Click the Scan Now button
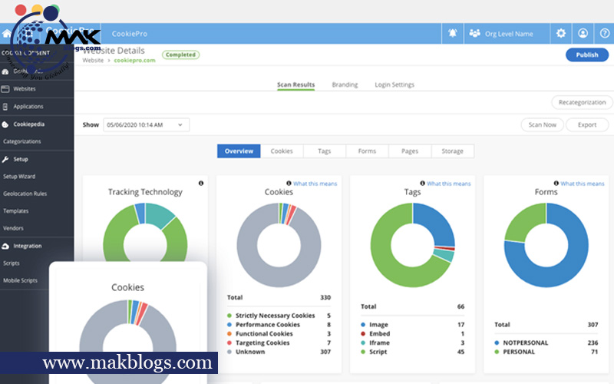 click(542, 125)
